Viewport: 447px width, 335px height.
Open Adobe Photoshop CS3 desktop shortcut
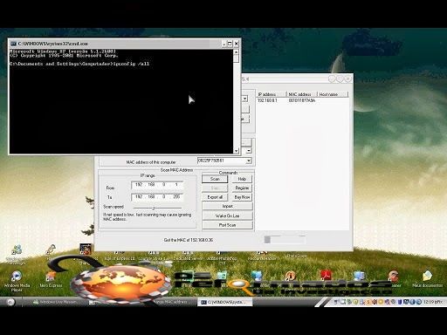point(222,258)
